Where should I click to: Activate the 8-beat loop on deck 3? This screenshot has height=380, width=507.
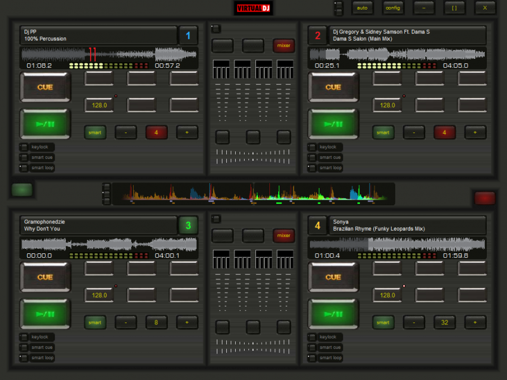click(x=157, y=322)
